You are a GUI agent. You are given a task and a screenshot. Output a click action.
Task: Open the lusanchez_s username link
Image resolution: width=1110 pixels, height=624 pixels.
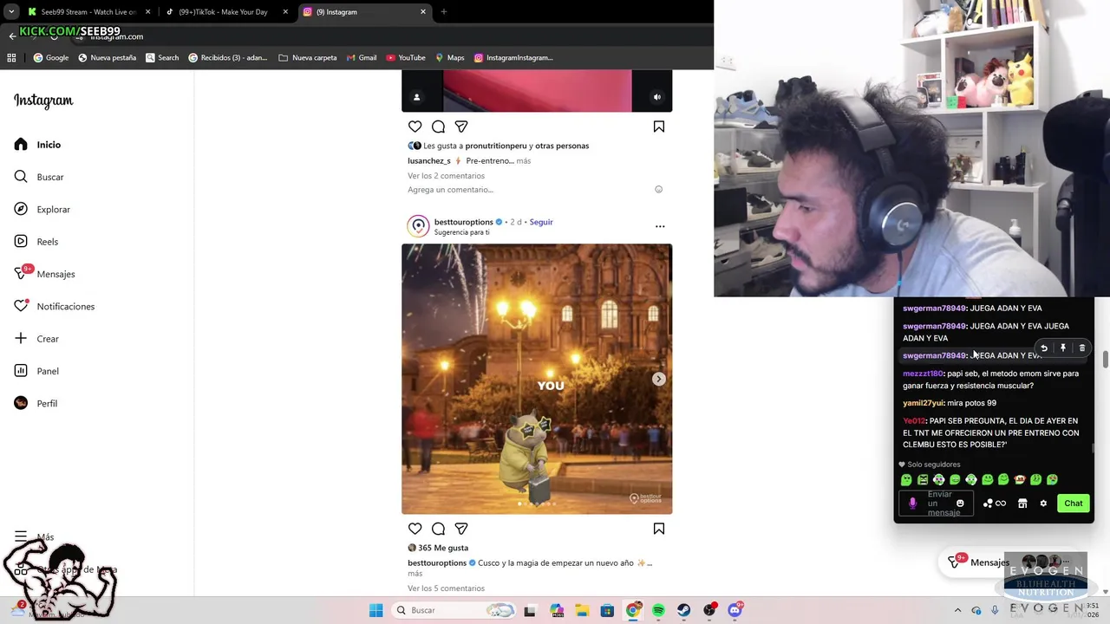429,160
